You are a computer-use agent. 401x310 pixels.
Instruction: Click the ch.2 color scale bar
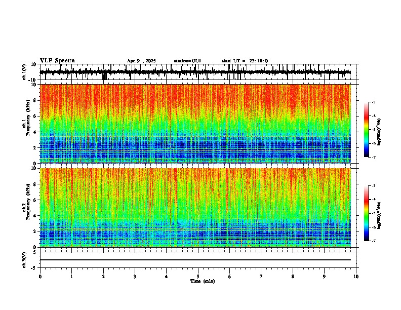coord(367,213)
